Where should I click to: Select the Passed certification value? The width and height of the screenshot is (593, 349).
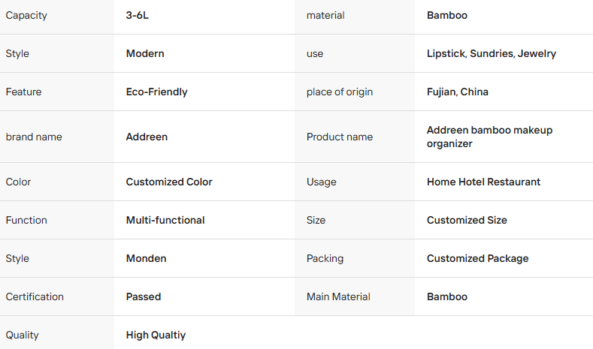coord(144,297)
